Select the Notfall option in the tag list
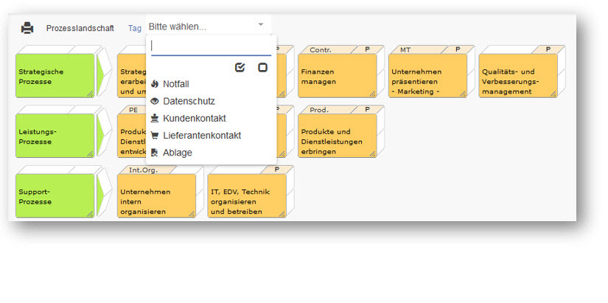608x303 pixels. click(x=176, y=84)
